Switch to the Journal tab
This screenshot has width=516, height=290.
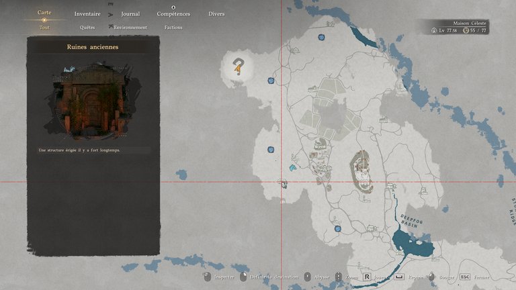point(130,14)
